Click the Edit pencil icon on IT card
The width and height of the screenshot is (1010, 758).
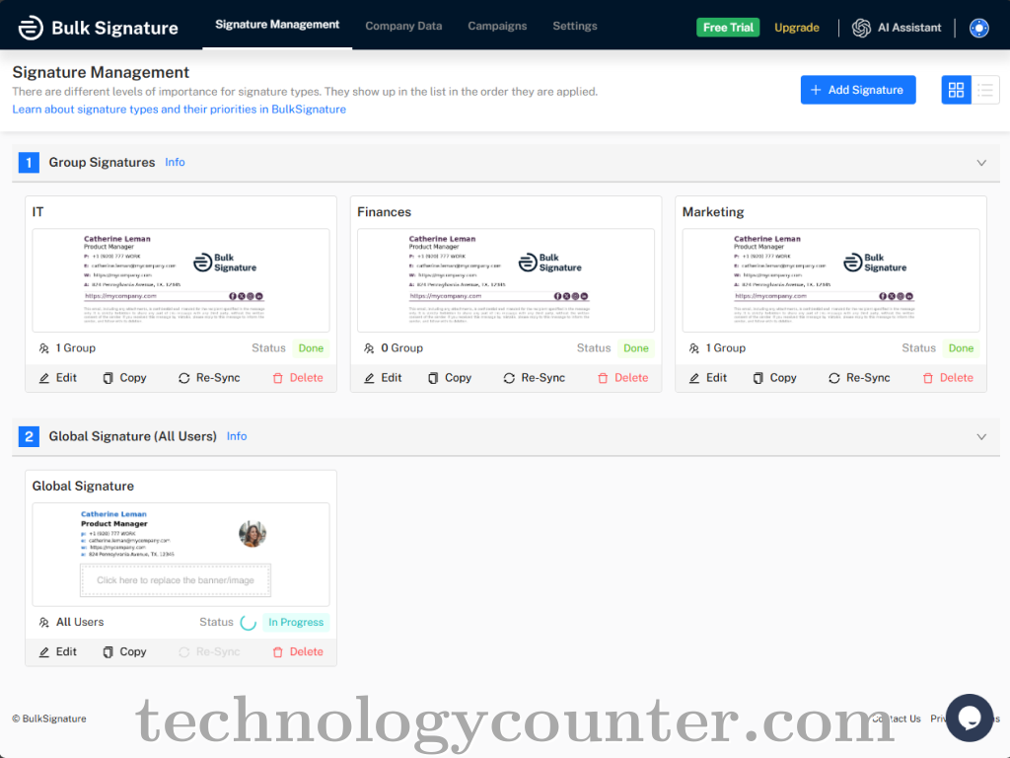[43, 378]
